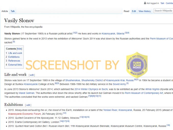Image resolution: width=173 pixels, height=130 pixels.
Task: Switch to the Article tab
Action: click(x=5, y=11)
